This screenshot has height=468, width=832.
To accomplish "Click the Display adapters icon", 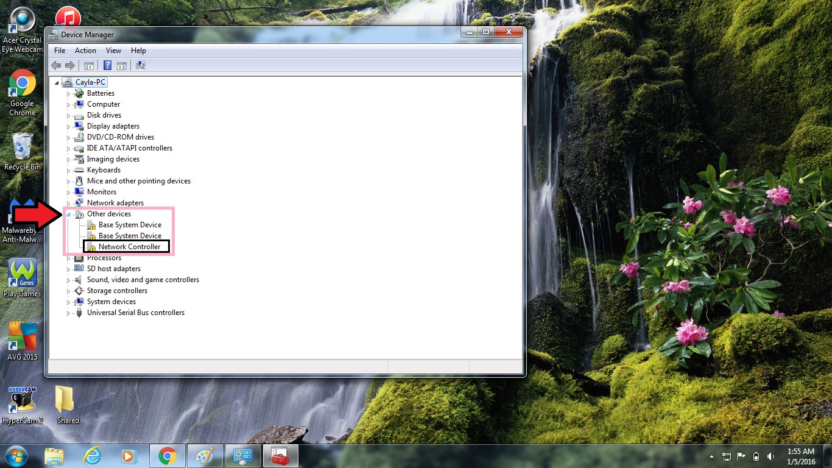I will pyautogui.click(x=79, y=126).
